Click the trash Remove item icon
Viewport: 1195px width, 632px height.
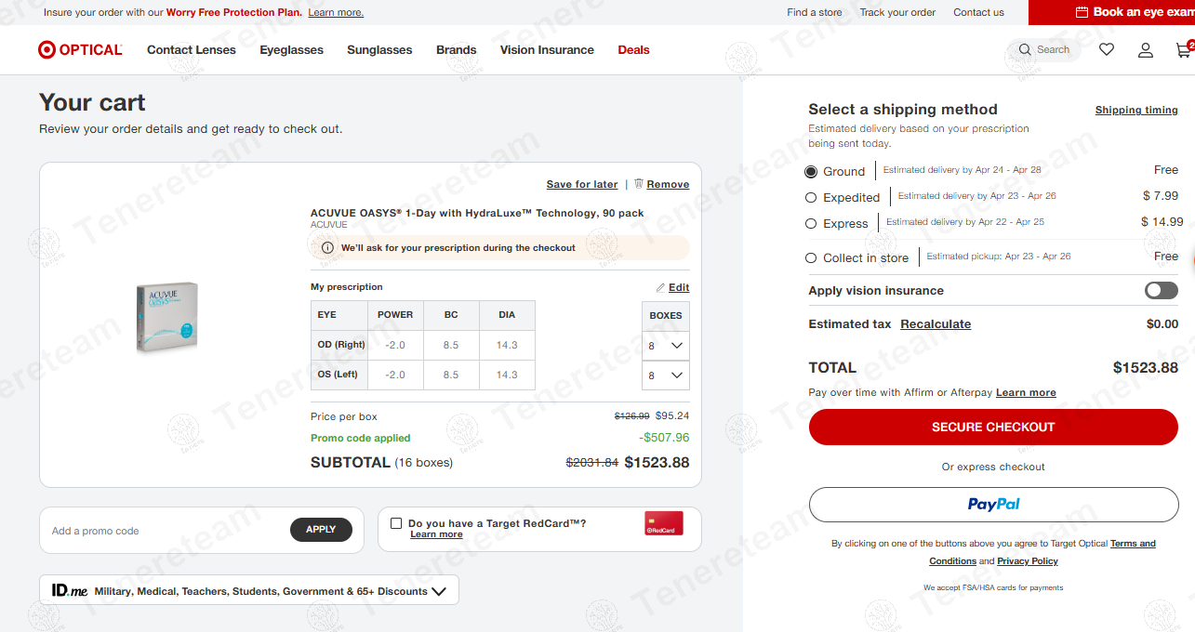(639, 184)
